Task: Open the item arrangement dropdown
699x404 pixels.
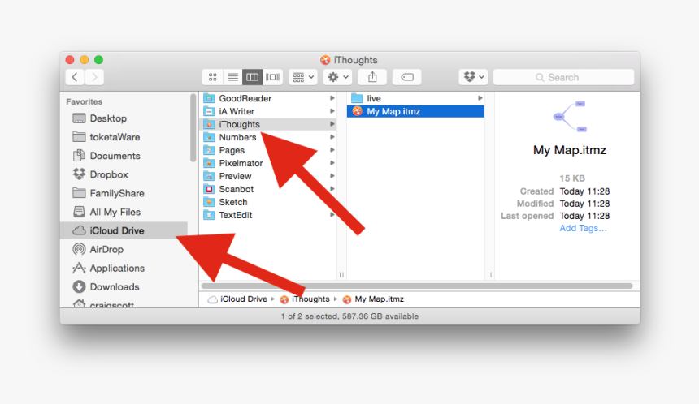Action: 302,77
